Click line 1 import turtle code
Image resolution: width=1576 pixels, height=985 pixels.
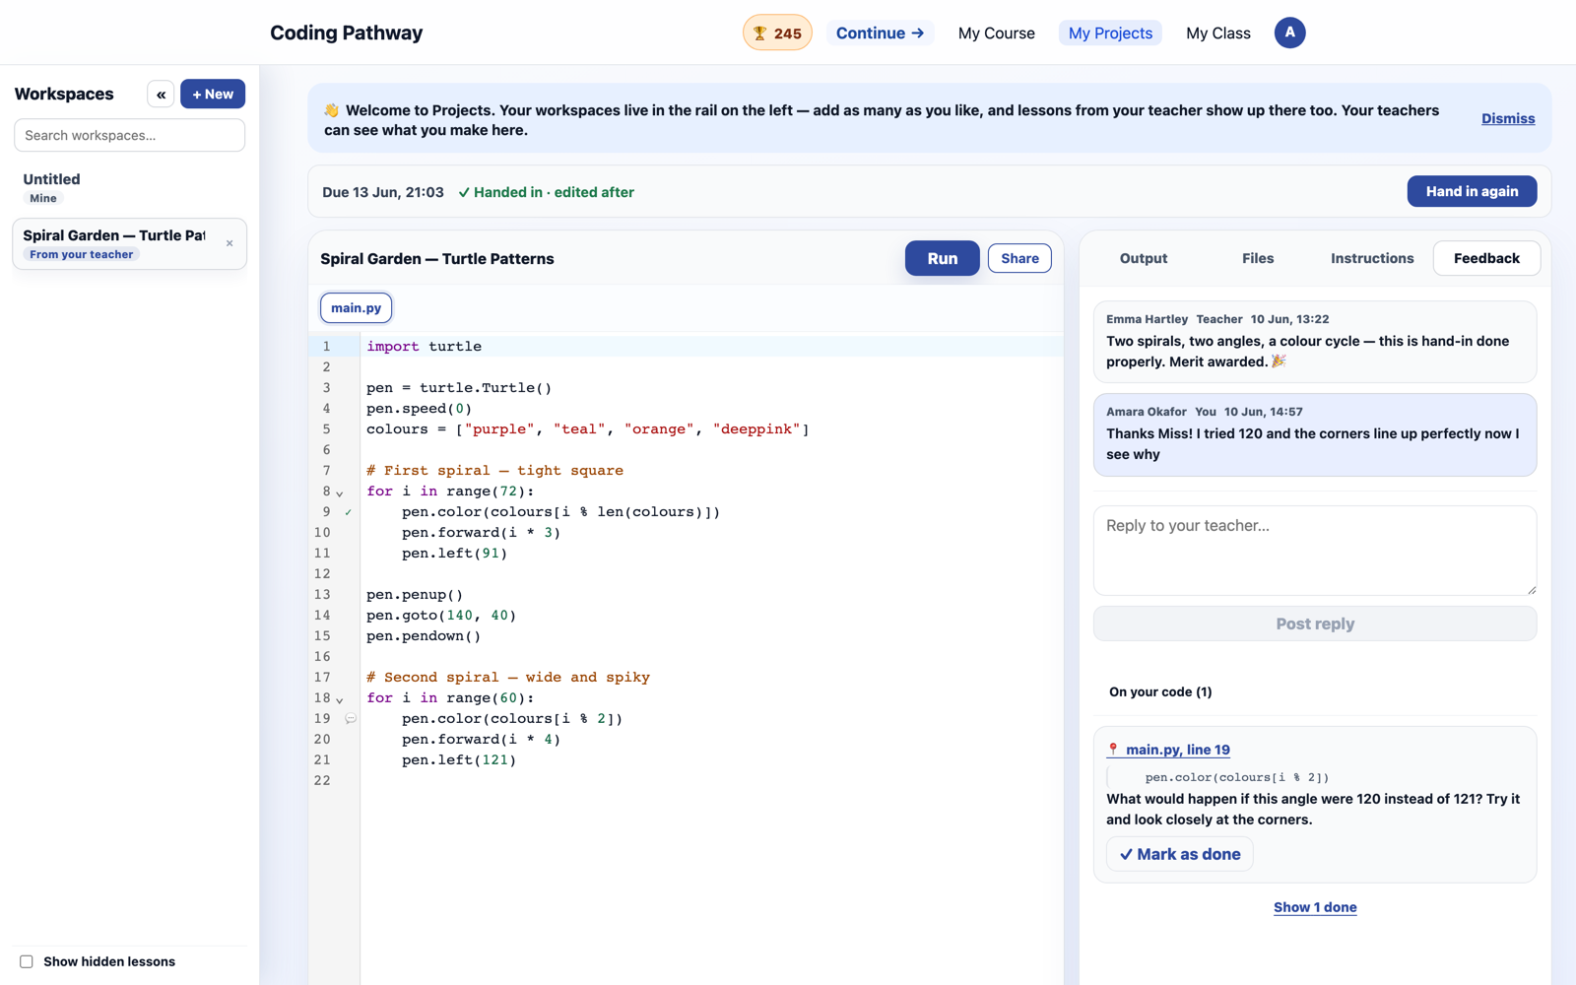(x=425, y=347)
